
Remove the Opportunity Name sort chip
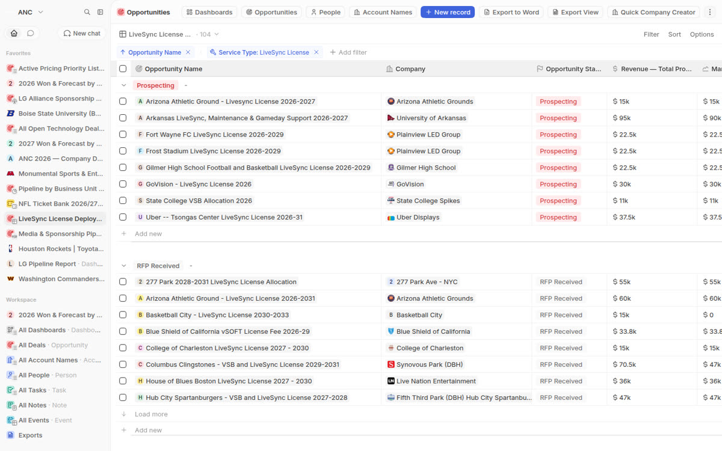click(188, 52)
